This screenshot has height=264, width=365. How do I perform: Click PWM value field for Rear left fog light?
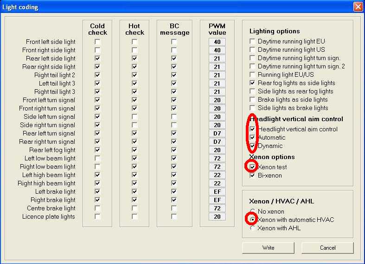pos(217,150)
